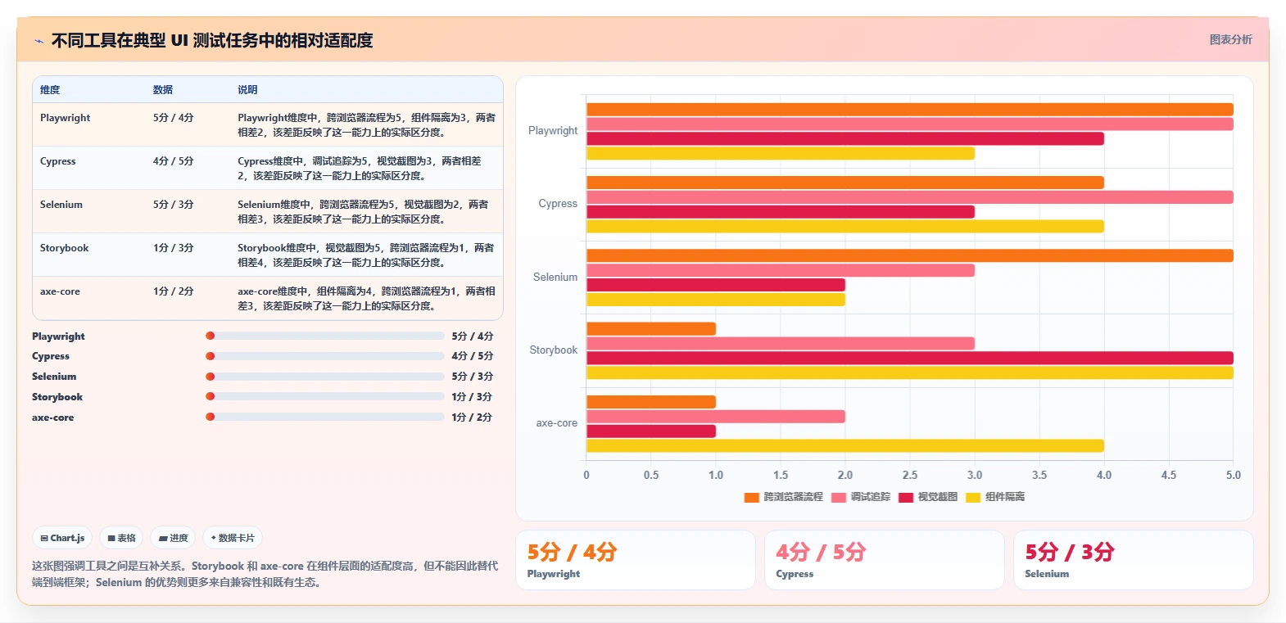The width and height of the screenshot is (1286, 623).
Task: Click the red 视觉截图 bar for Playwright
Action: pyautogui.click(x=845, y=139)
